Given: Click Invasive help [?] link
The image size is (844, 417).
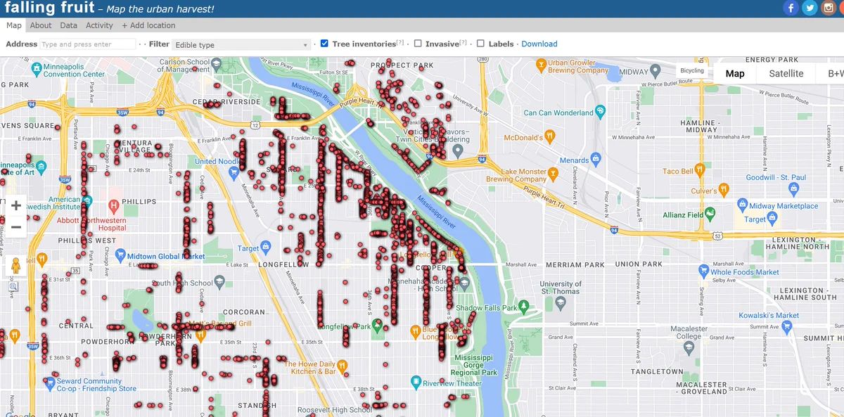Looking at the screenshot, I should (463, 42).
